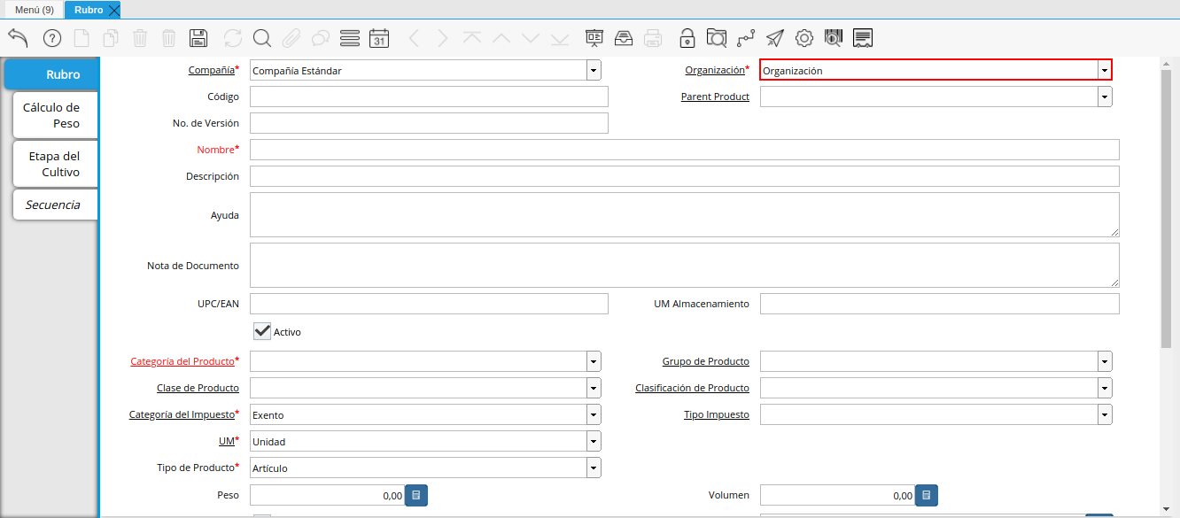Click the Compañía label link
This screenshot has height=518, width=1180.
(211, 69)
